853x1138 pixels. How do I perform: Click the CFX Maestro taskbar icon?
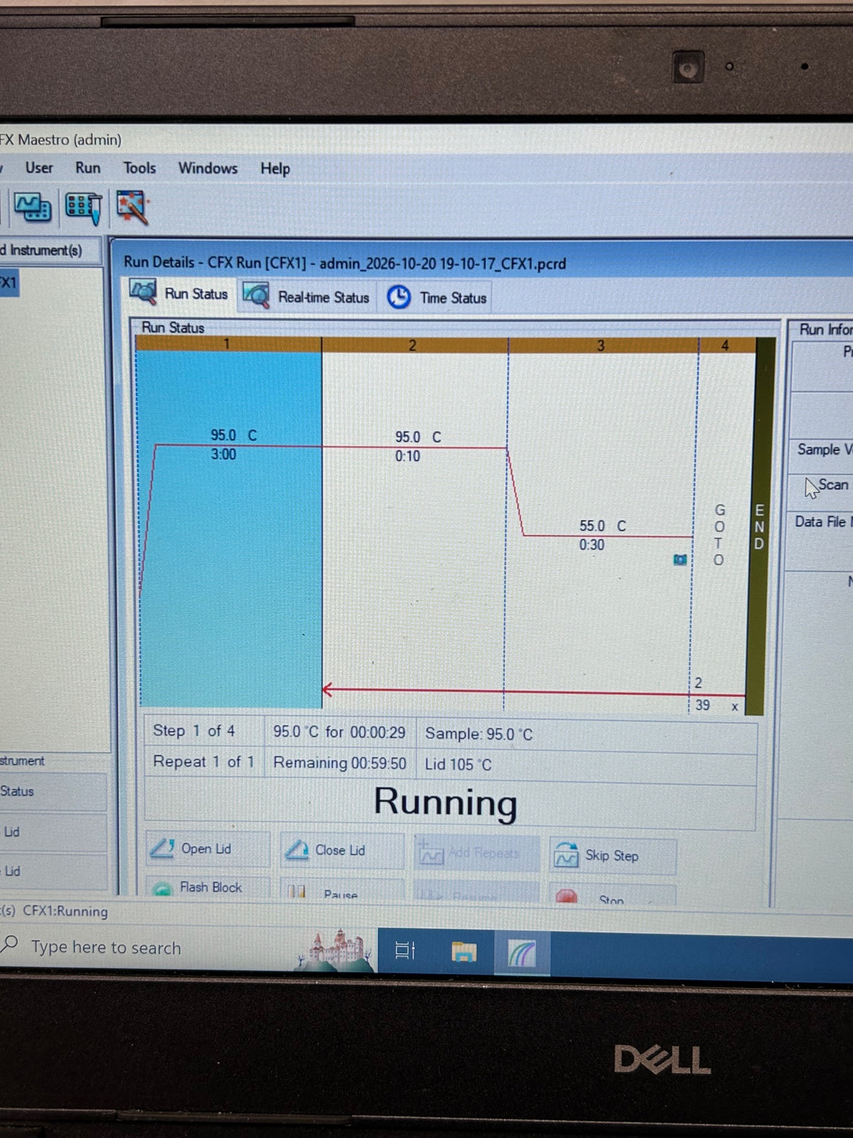pyautogui.click(x=522, y=952)
